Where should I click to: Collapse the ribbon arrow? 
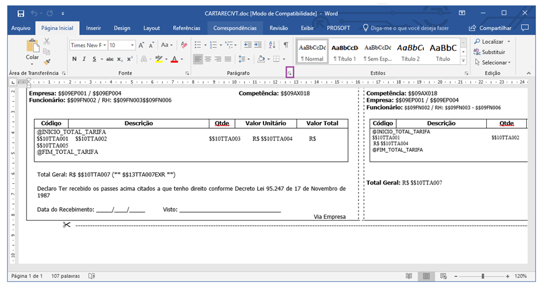pos(529,73)
